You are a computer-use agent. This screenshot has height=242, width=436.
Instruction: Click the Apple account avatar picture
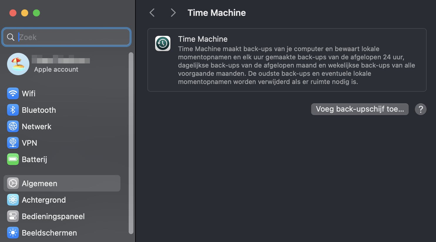click(18, 64)
